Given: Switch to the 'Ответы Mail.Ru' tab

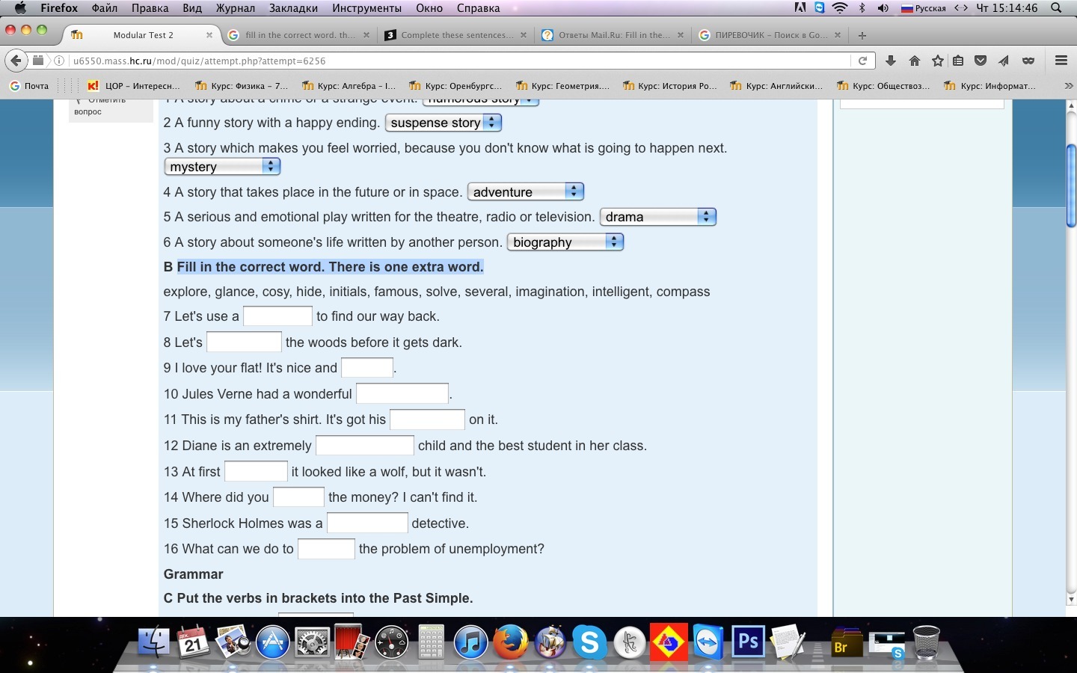Looking at the screenshot, I should [613, 35].
